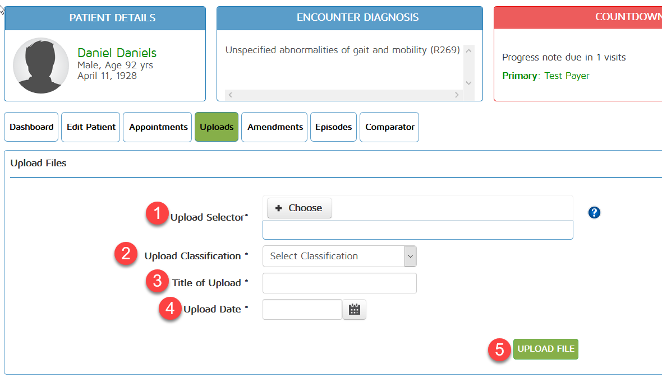Click the green Upload File button
662x378 pixels.
(545, 349)
